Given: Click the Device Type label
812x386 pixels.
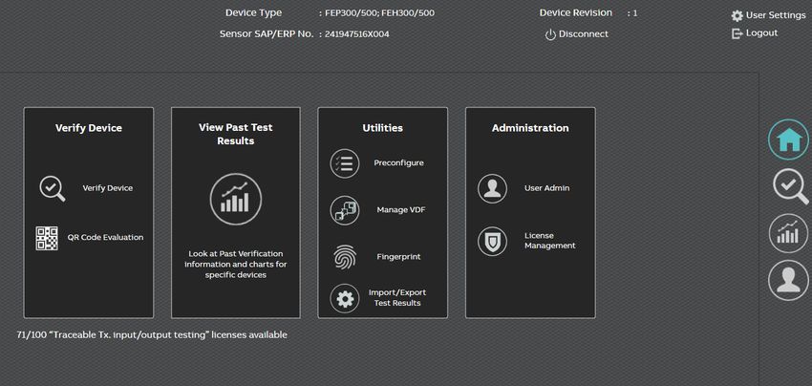Looking at the screenshot, I should pos(254,13).
